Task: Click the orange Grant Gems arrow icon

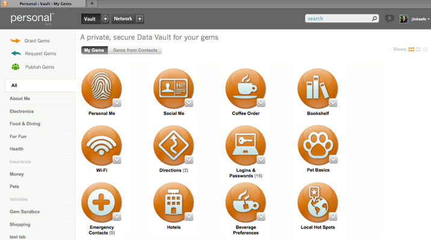Action: [16, 41]
